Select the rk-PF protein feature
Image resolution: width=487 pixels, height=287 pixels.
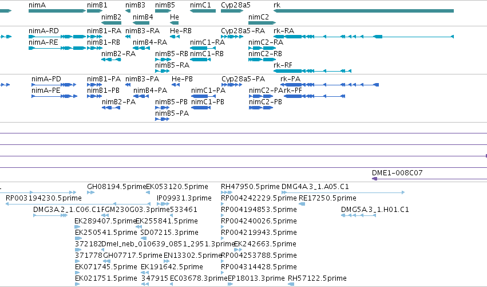315,96
